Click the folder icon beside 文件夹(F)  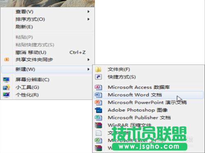click(98, 69)
